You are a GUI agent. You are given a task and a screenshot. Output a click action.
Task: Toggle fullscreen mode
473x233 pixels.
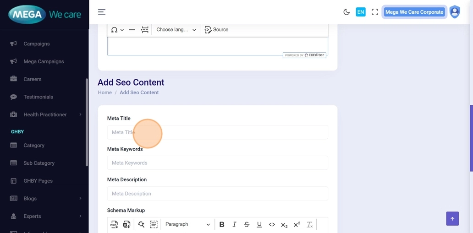pos(374,12)
